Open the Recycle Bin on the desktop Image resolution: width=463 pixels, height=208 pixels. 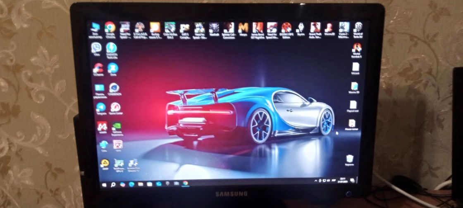[x=350, y=161]
